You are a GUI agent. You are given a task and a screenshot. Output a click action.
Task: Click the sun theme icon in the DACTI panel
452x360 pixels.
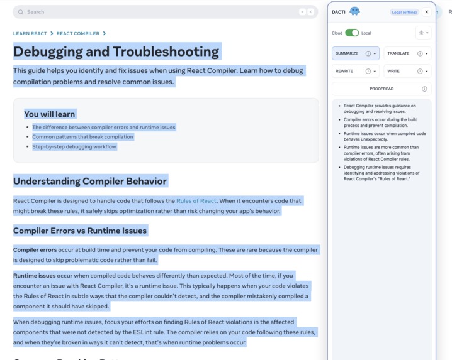tap(421, 33)
